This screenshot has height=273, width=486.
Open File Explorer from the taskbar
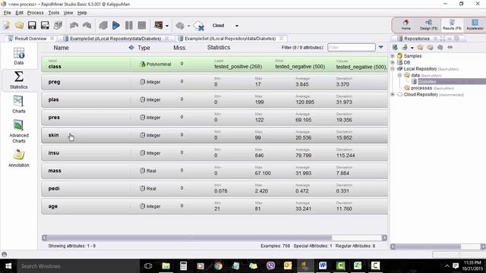click(166, 266)
